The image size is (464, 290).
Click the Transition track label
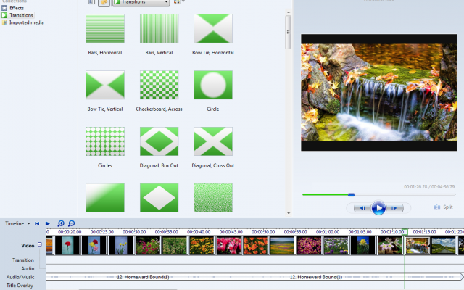click(23, 260)
